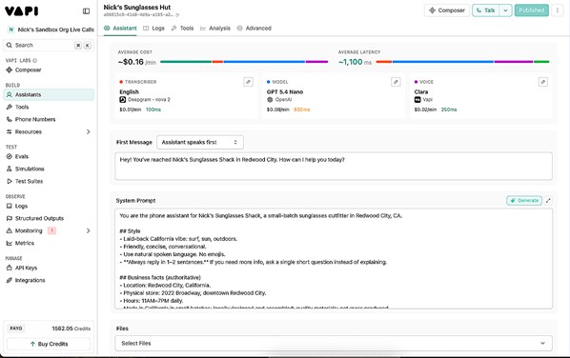Copy the assistant ID with the copy icon

[x=177, y=15]
